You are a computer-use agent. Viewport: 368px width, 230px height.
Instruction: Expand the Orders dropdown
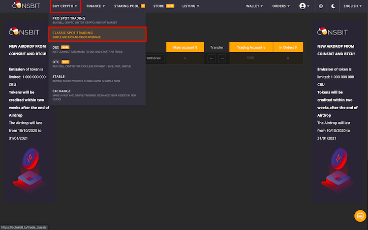tap(281, 6)
